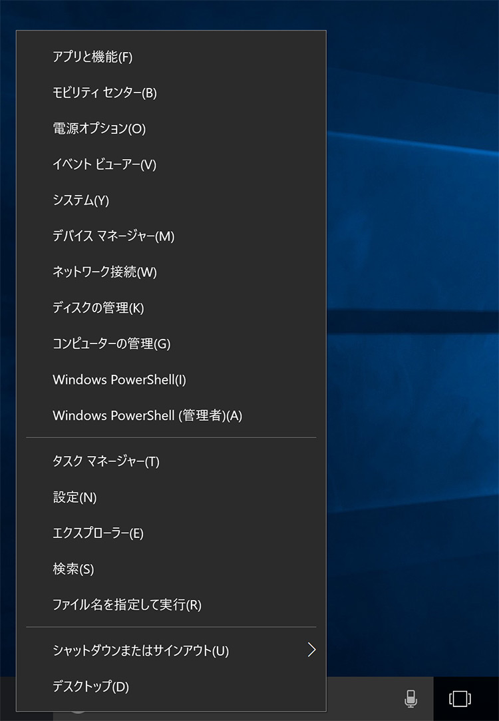Open 設定(N) from the menu
The height and width of the screenshot is (721, 499).
point(75,497)
